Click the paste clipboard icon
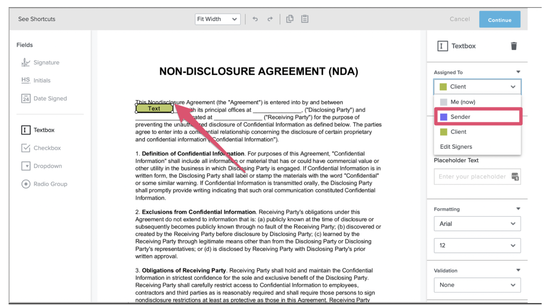This screenshot has height=305, width=556. (x=305, y=19)
